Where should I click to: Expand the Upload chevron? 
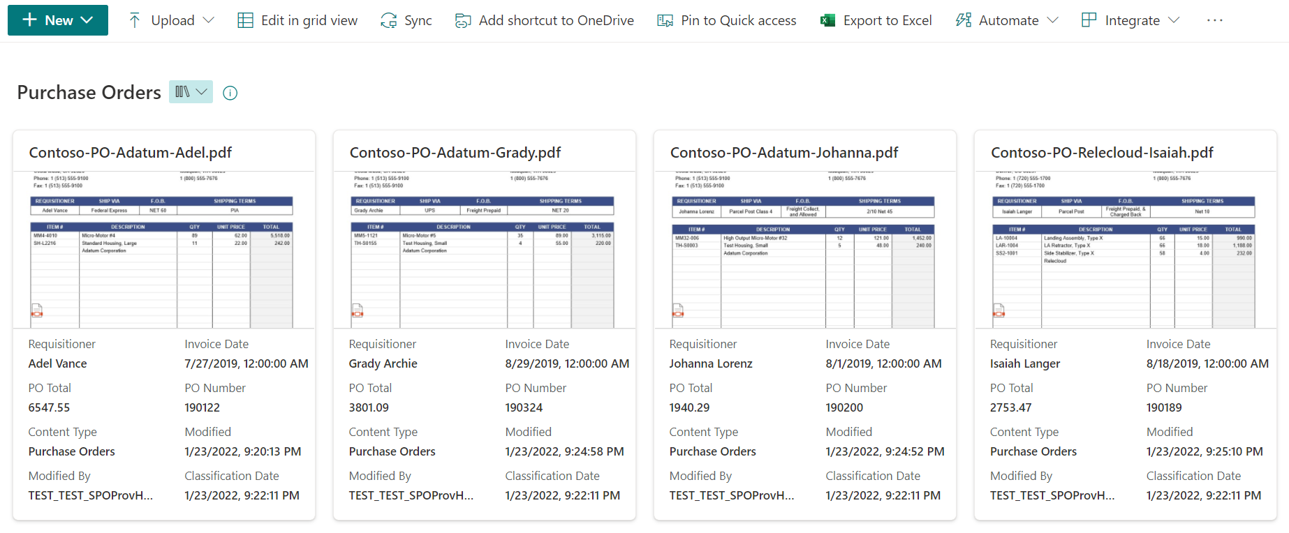click(x=208, y=20)
